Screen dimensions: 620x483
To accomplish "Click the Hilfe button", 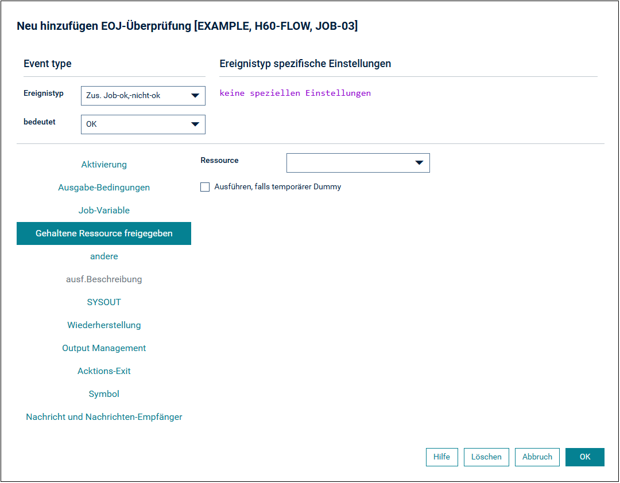I will (441, 457).
